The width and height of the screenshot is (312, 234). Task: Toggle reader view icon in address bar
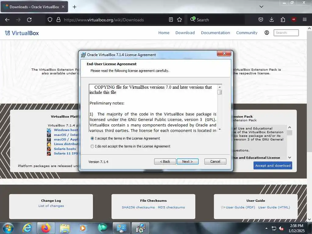click(x=171, y=20)
